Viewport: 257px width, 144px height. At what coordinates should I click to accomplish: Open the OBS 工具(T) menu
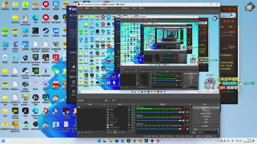tap(134, 8)
